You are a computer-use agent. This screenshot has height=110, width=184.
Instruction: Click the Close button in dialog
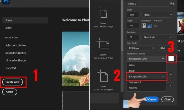click(x=167, y=99)
